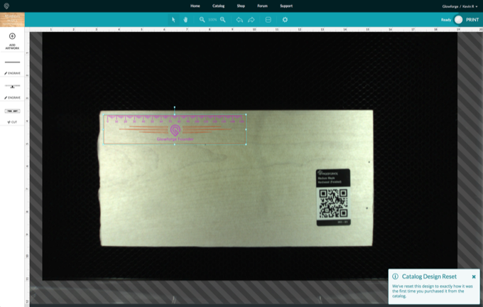This screenshot has height=307, width=483.
Task: Select the hand pan tool
Action: pos(185,20)
